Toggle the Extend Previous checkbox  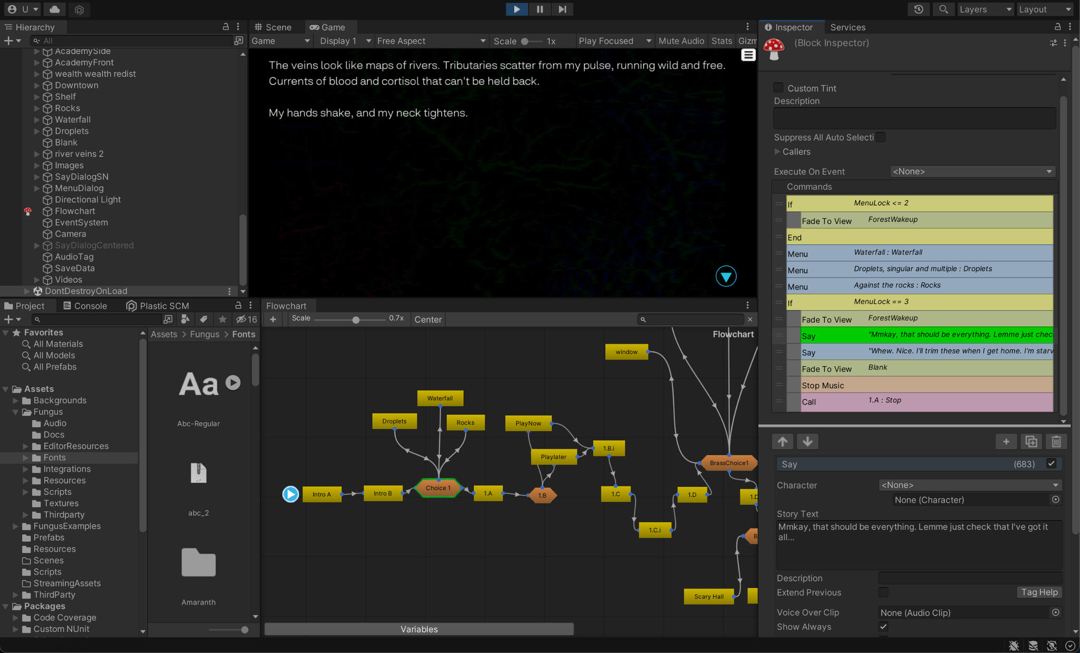pos(883,592)
